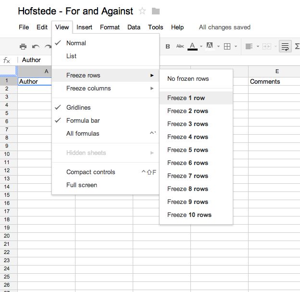Click the Print icon

[23, 47]
